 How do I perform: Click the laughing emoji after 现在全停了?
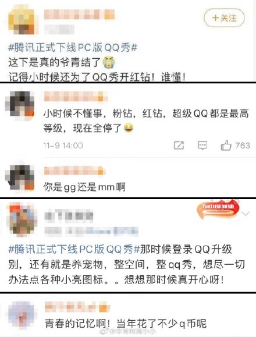tap(129, 128)
